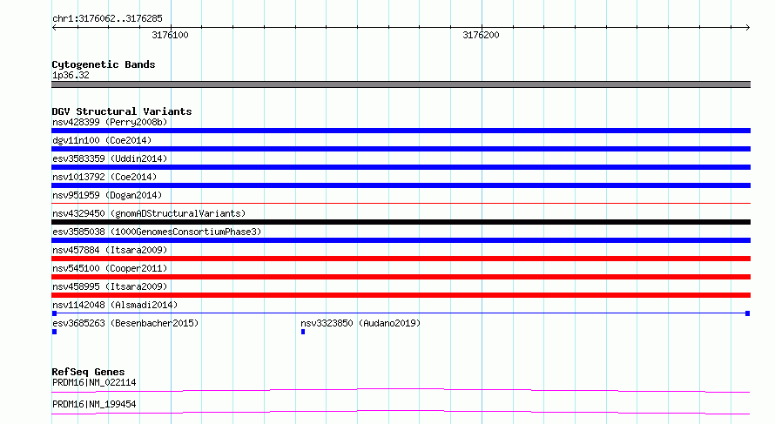Open the esv3685263 (Besenbacher2015) label

pos(125,323)
